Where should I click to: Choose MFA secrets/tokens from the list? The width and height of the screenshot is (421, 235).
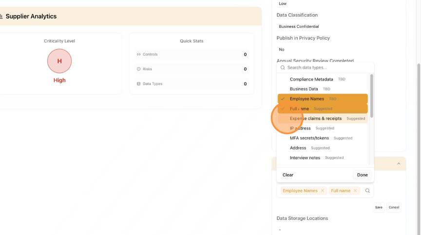(309, 138)
